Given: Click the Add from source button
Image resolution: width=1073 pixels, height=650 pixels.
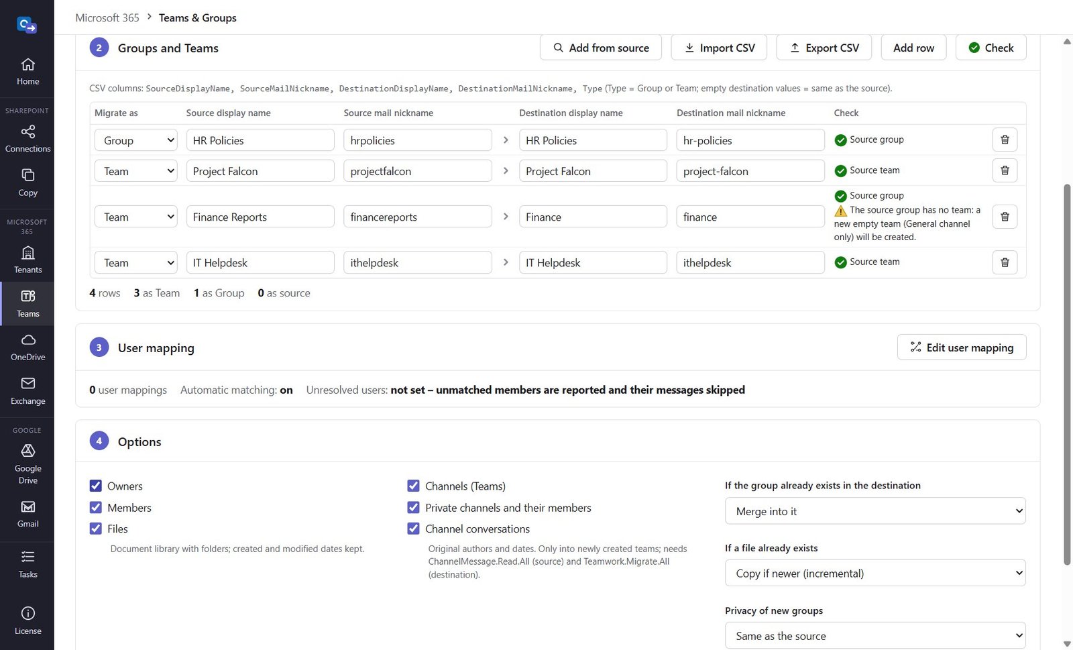Looking at the screenshot, I should click(601, 48).
